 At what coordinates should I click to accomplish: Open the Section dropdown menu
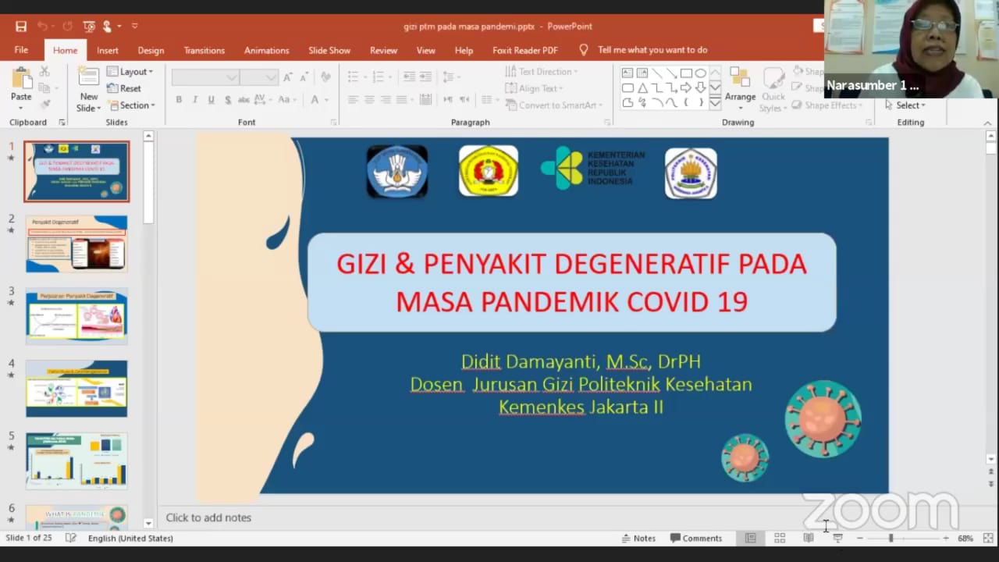(132, 105)
